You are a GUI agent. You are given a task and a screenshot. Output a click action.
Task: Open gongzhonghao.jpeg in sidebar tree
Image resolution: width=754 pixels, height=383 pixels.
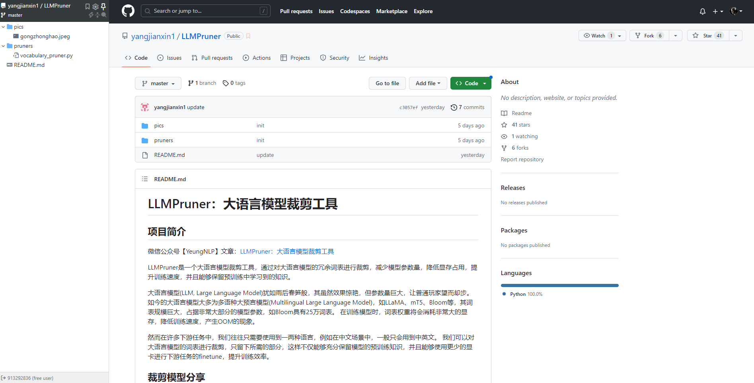45,36
